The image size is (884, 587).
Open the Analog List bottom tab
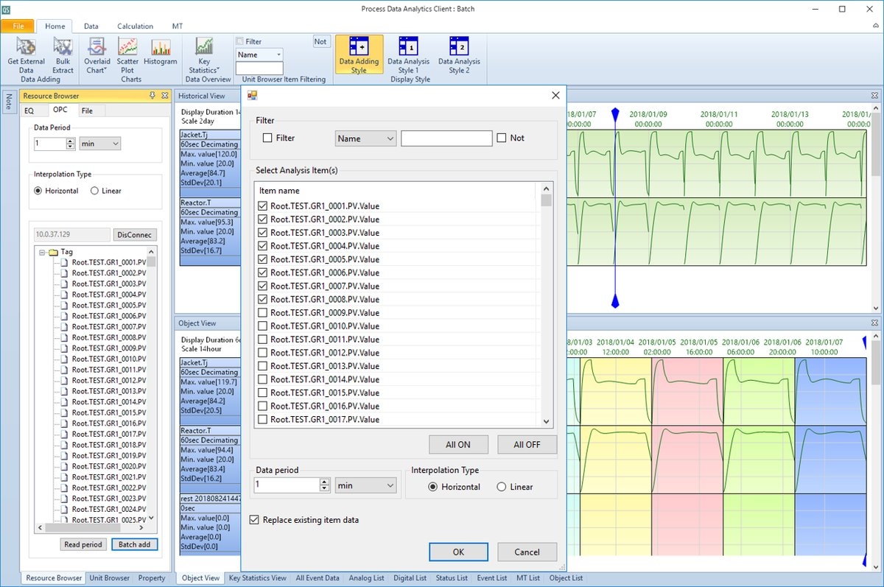pyautogui.click(x=365, y=578)
